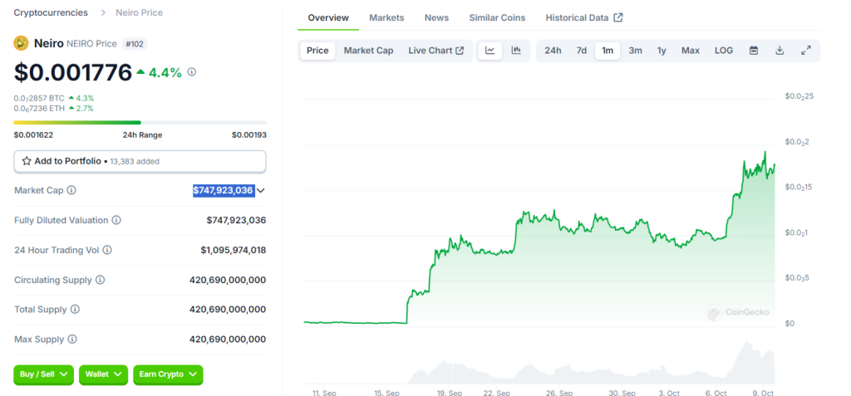This screenshot has width=851, height=396.
Task: Select the 1y time range
Action: (662, 51)
